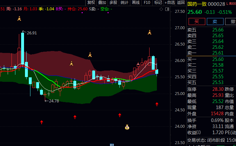Click the 季: -1.04 indicator value
The image size is (236, 146).
[x=46, y=9]
